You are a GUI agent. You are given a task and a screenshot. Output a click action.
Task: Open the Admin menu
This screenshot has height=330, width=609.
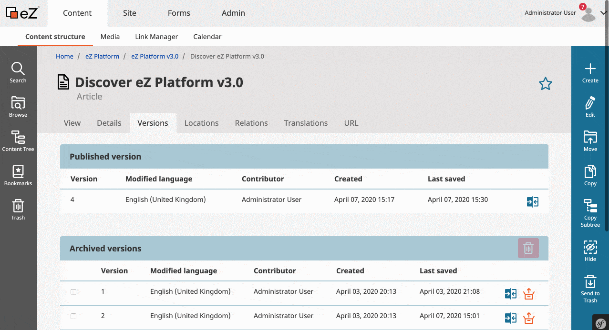[x=233, y=13]
